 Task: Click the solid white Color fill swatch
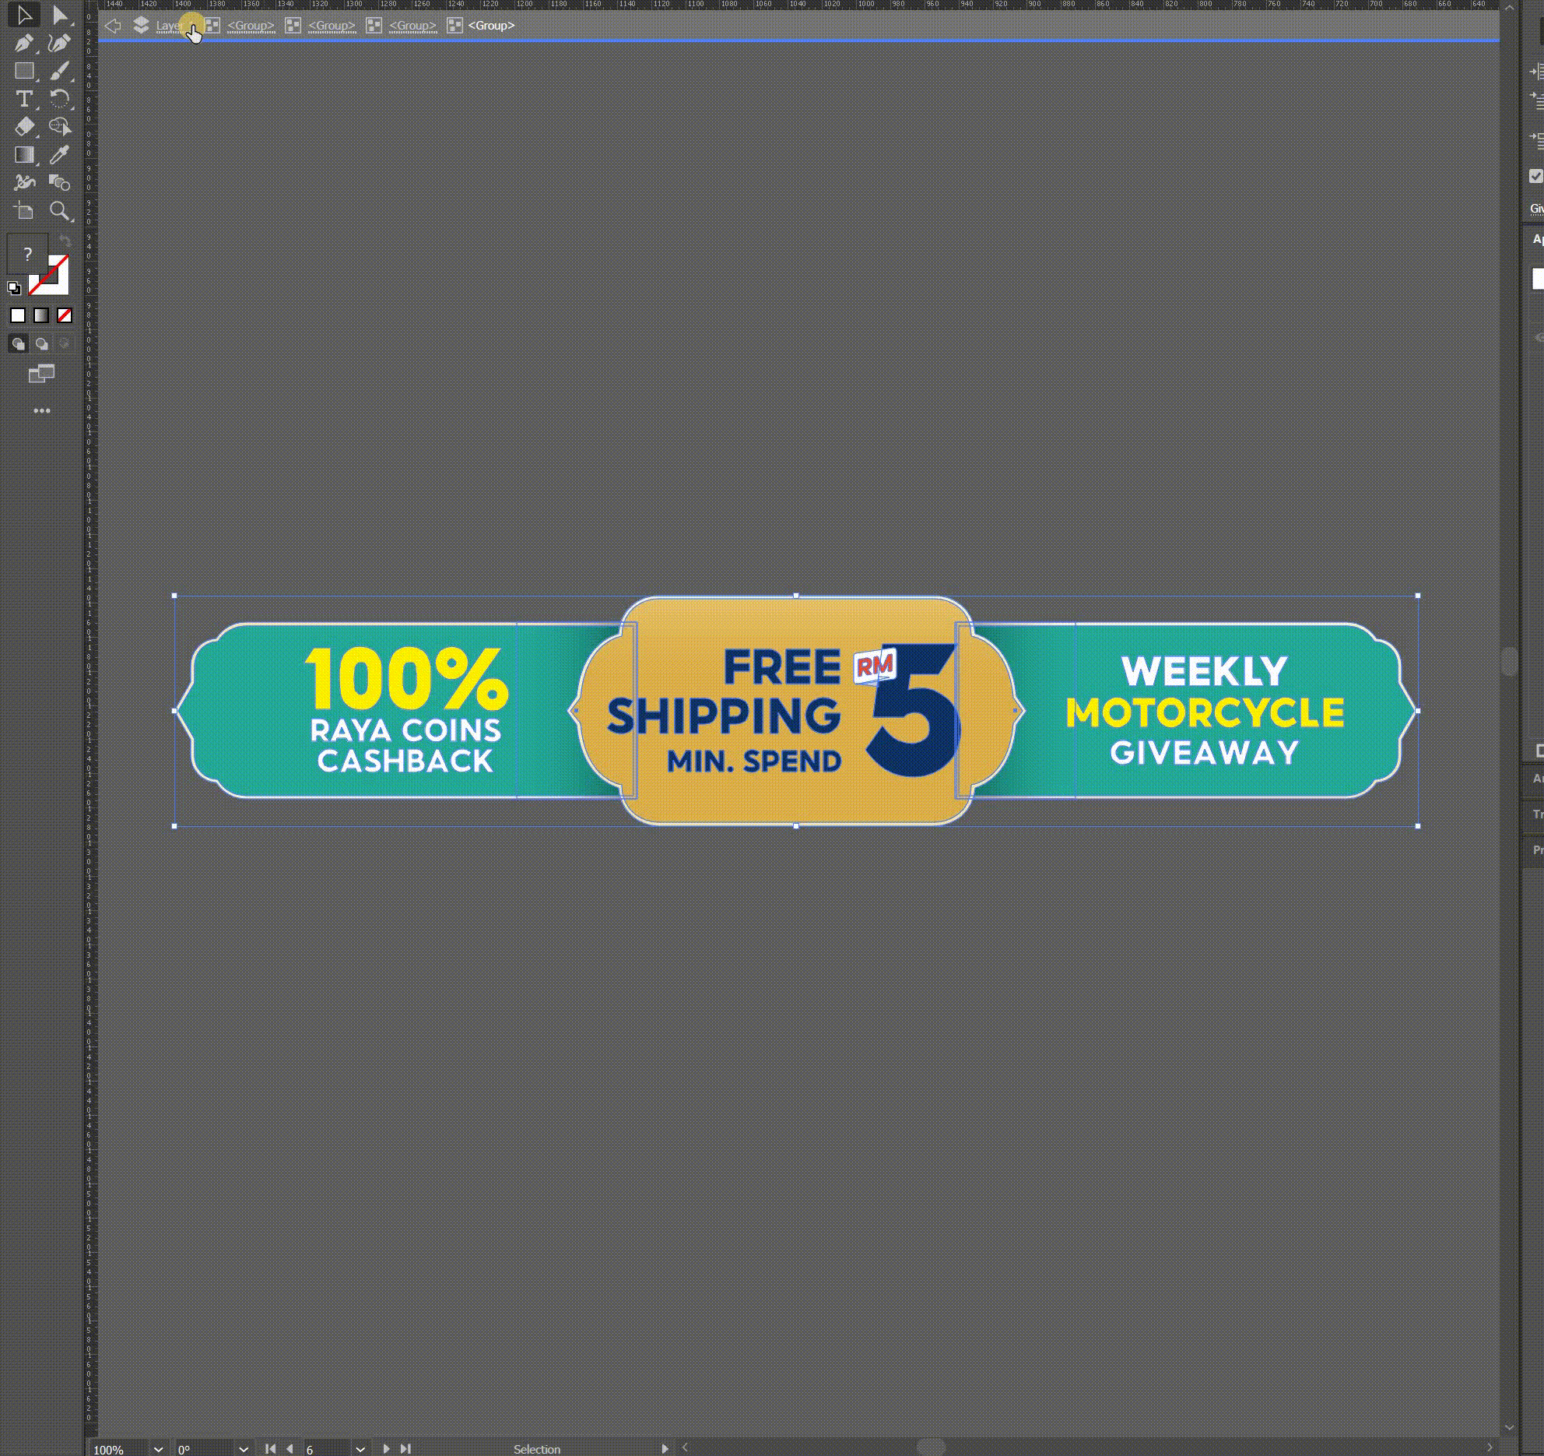pyautogui.click(x=18, y=315)
